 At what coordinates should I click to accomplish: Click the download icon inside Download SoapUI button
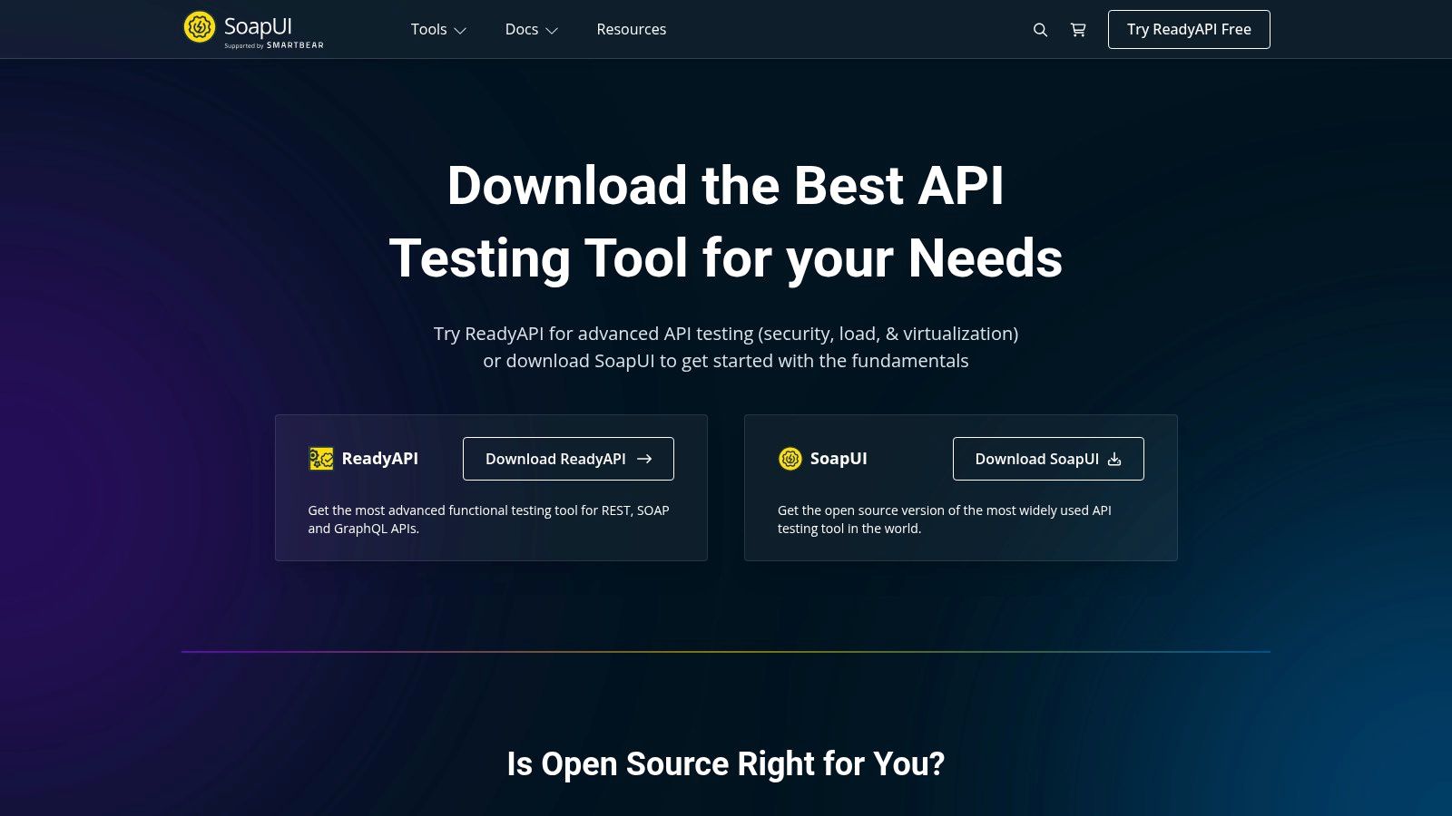pyautogui.click(x=1114, y=459)
